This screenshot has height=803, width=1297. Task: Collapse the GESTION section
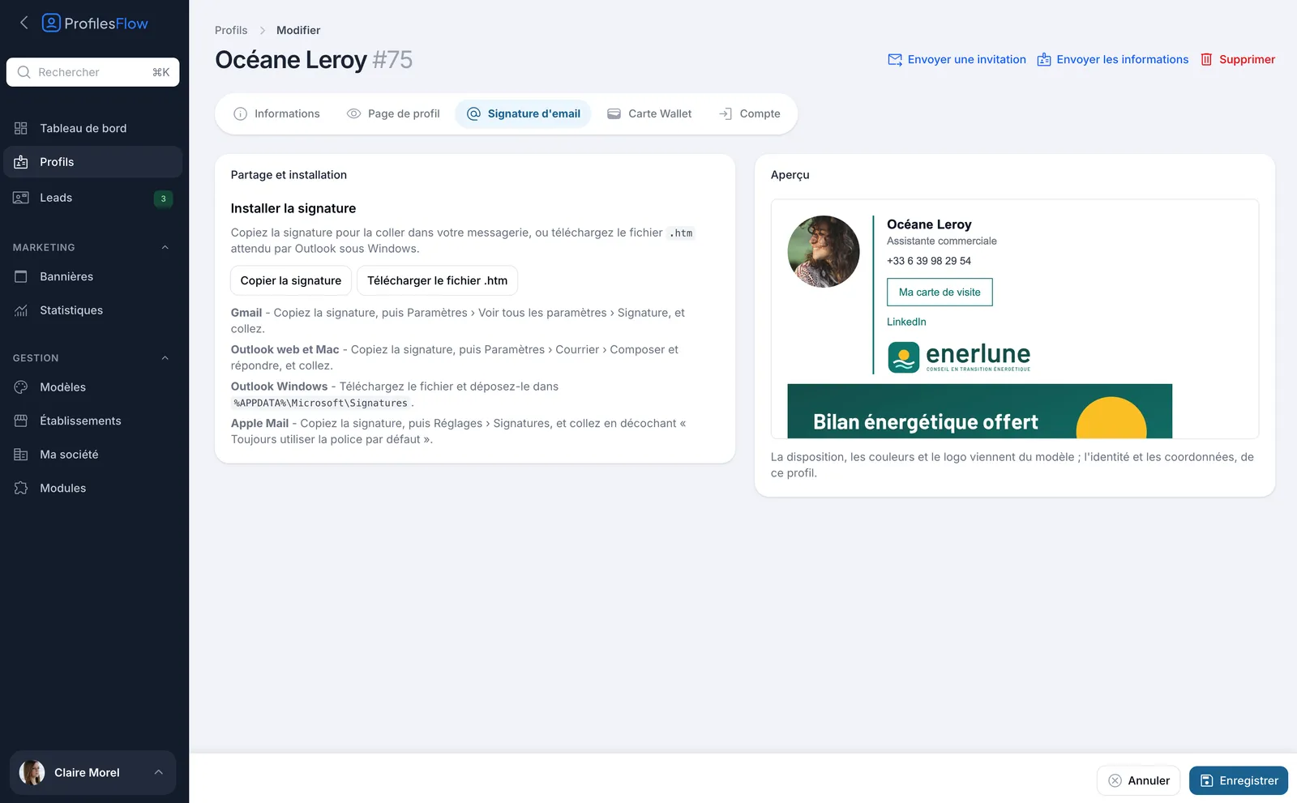coord(165,357)
